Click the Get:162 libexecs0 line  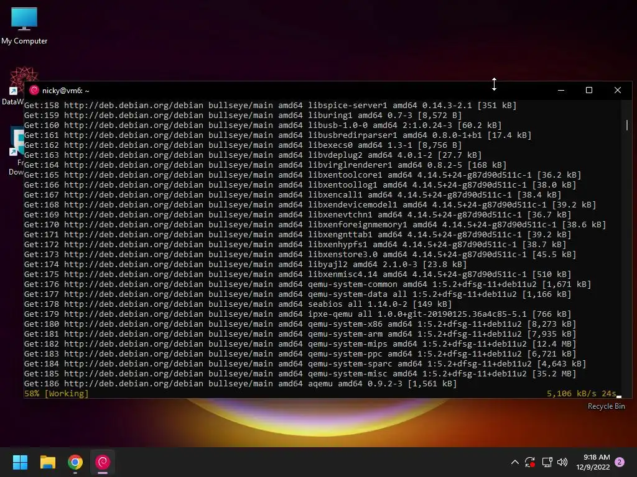click(x=243, y=145)
